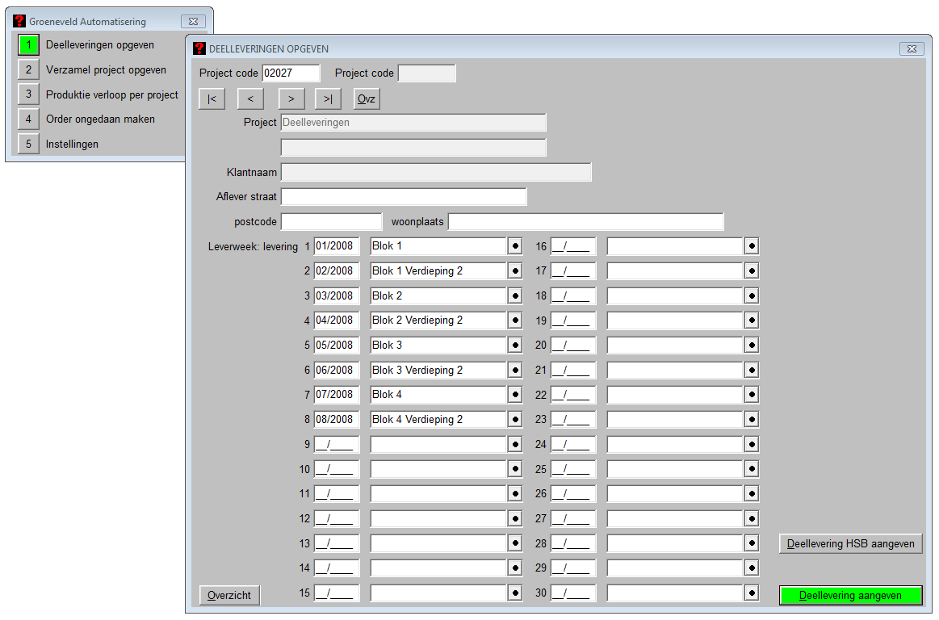Viewport: 939px width, 620px height.
Task: Click dot button beside Blok 2 Verdieping 2
Action: pos(515,320)
